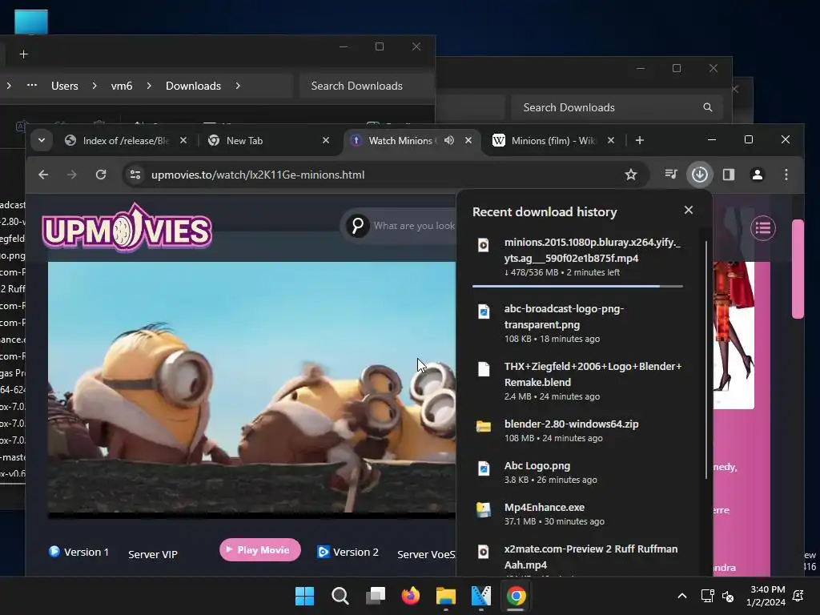820x615 pixels.
Task: Navigate to vm6 in Explorer breadcrumb
Action: pyautogui.click(x=122, y=86)
